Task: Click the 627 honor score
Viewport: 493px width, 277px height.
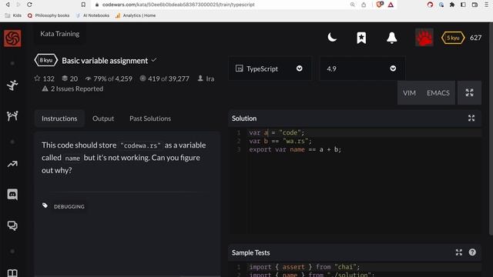Action: point(475,38)
